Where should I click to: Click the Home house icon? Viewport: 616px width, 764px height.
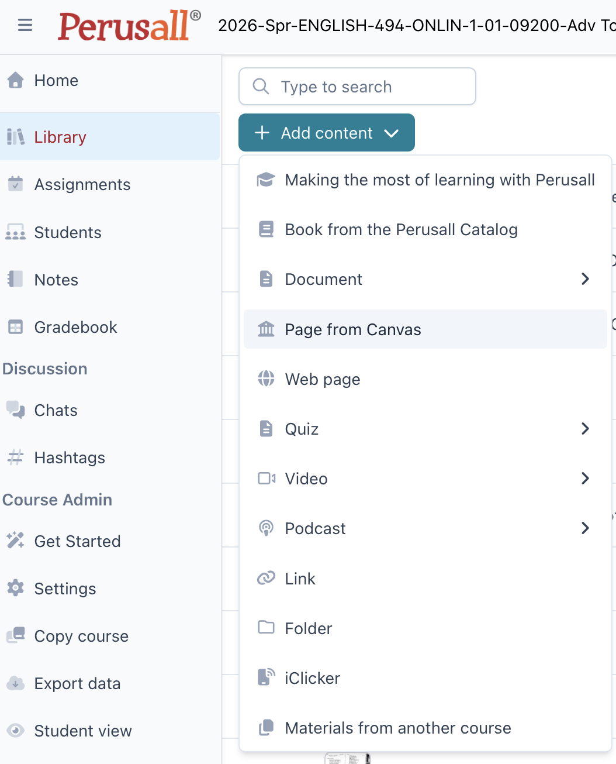[16, 80]
